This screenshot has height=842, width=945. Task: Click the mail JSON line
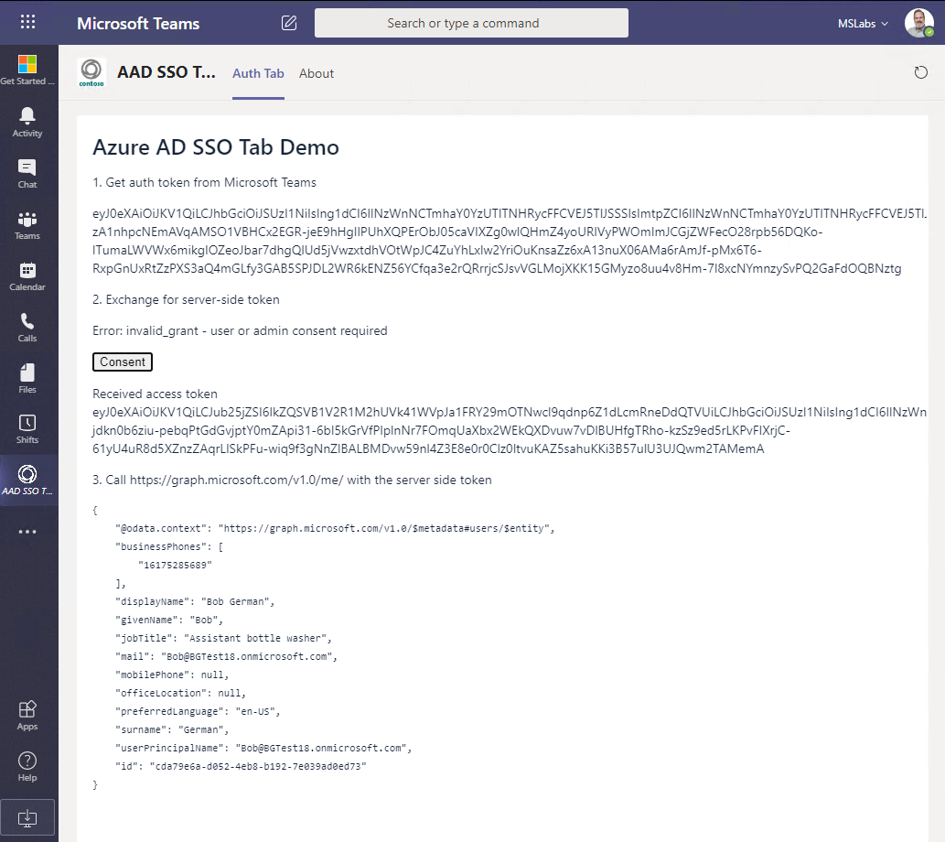point(227,657)
